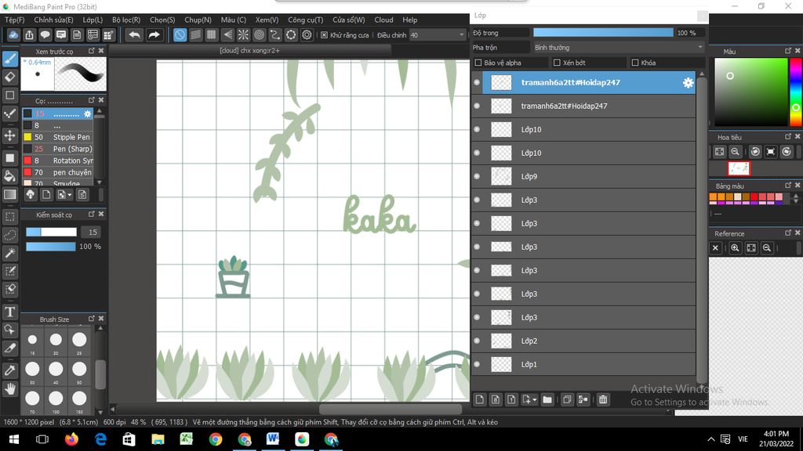Open Pha trộn blend mode dropdown
Screen dimensions: 803x451
pyautogui.click(x=619, y=48)
